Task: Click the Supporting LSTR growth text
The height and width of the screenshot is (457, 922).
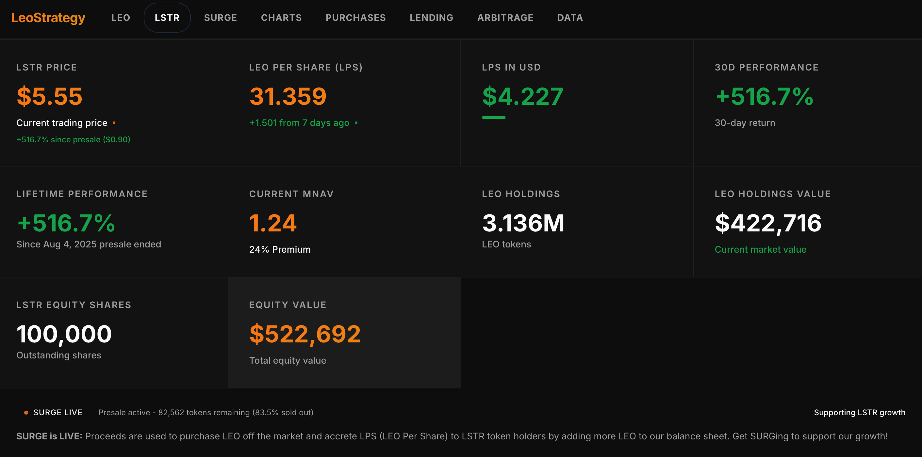Action: 859,412
